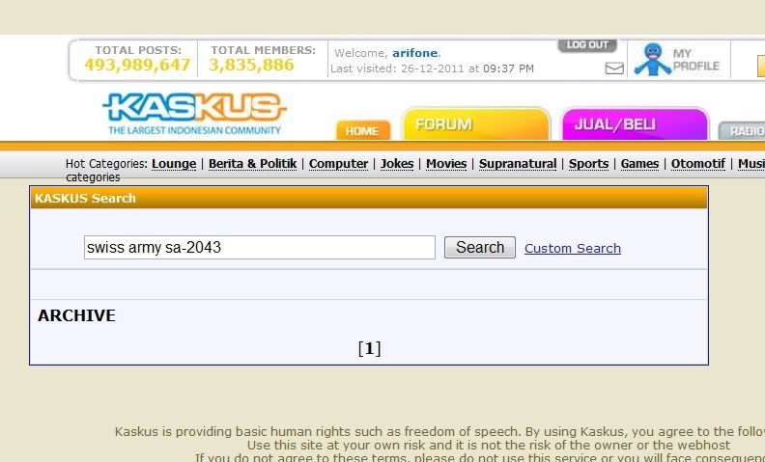This screenshot has width=765, height=462.
Task: Open the JUAL/BELI tab
Action: click(x=635, y=124)
